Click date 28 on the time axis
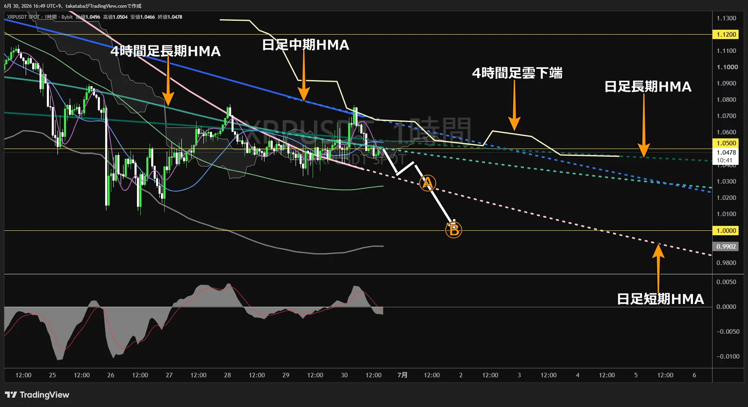Viewport: 748px width, 407px height. (227, 375)
